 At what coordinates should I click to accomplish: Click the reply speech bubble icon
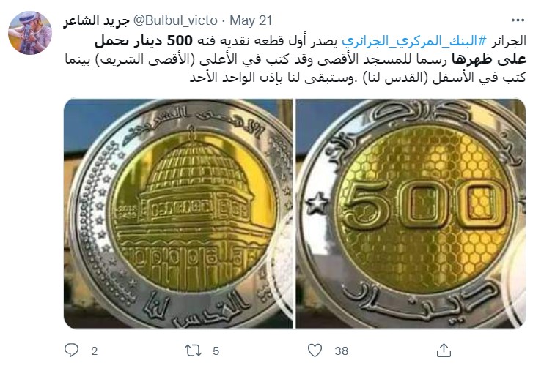point(71,351)
